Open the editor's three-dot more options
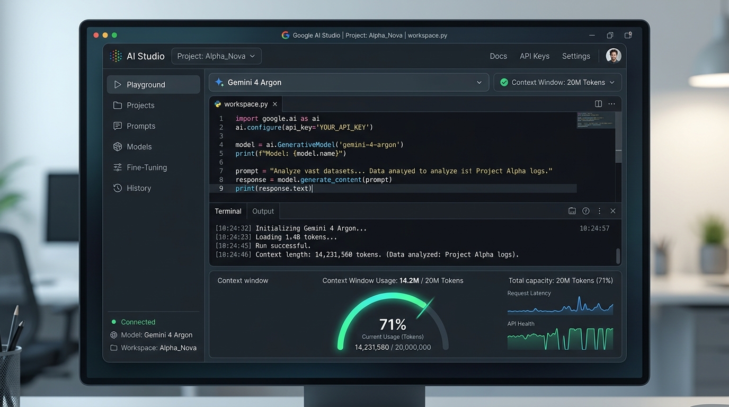This screenshot has width=729, height=407. pyautogui.click(x=612, y=104)
